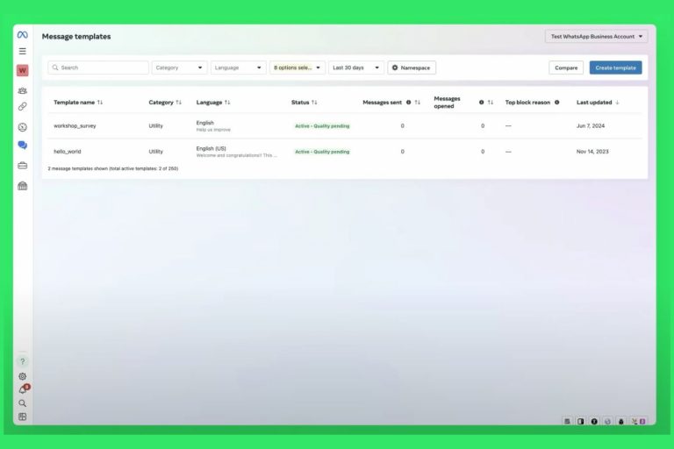
Task: Click the settings gear icon
Action: point(22,376)
